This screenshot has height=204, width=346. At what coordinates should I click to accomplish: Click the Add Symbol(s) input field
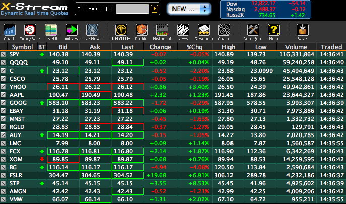[x=133, y=9]
